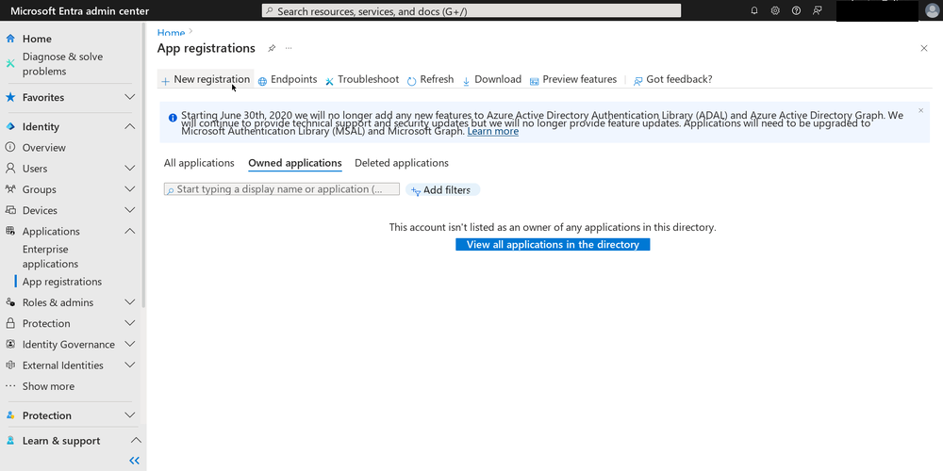Click New registration
This screenshot has height=471, width=943.
206,79
